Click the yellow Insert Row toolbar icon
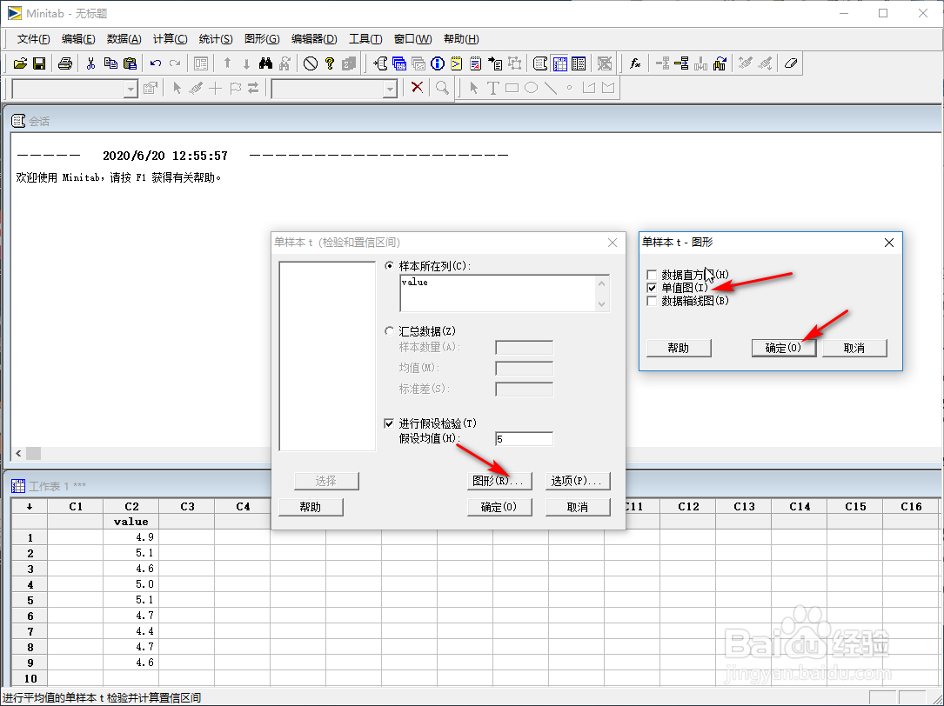 [681, 63]
